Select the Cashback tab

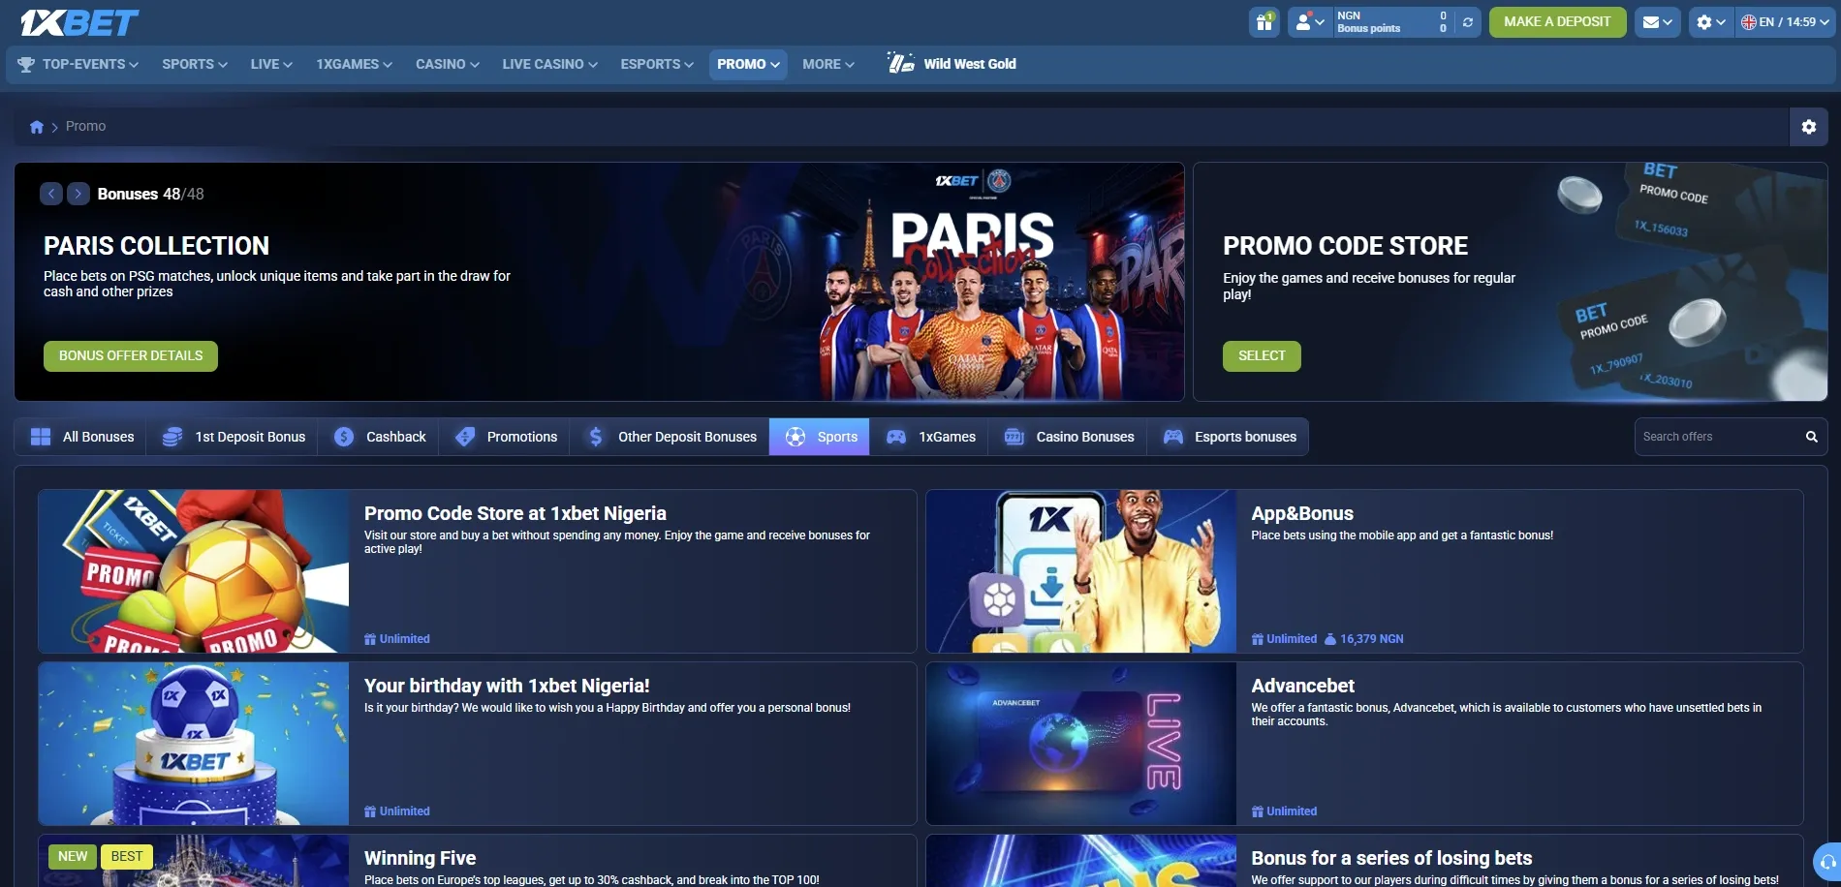[379, 437]
